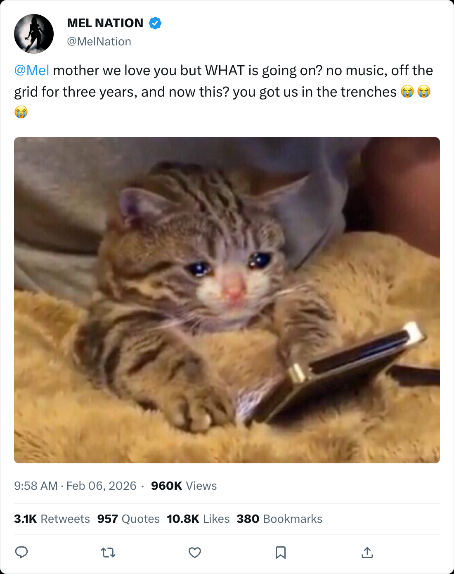Click the 9:58 AM timestamp
This screenshot has height=574, width=454.
point(36,486)
